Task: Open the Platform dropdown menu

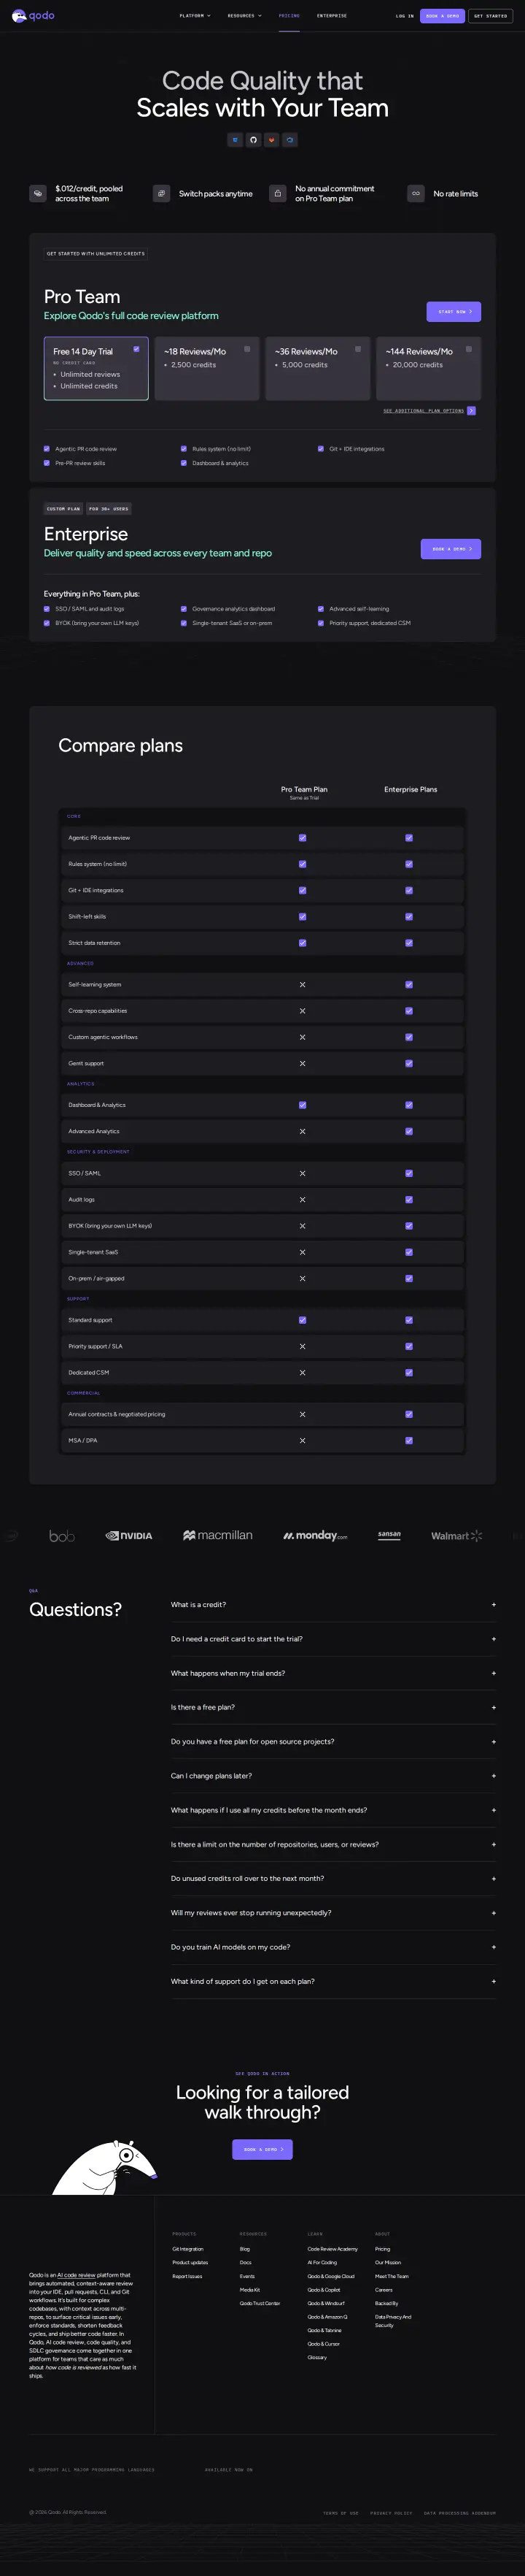Action: (195, 16)
